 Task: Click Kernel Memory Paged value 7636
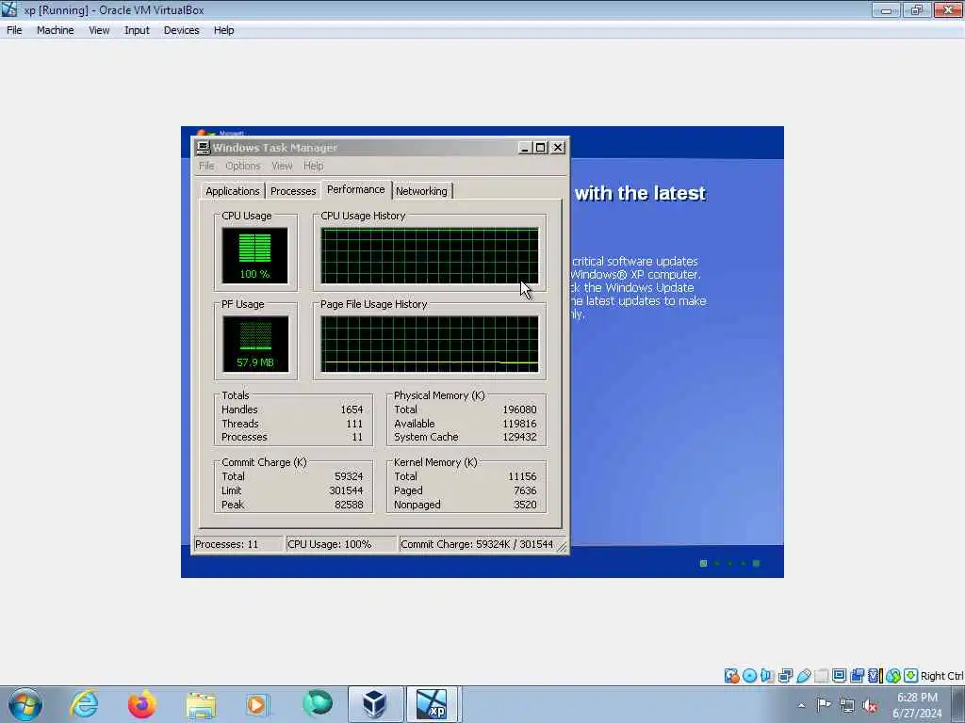pos(525,490)
